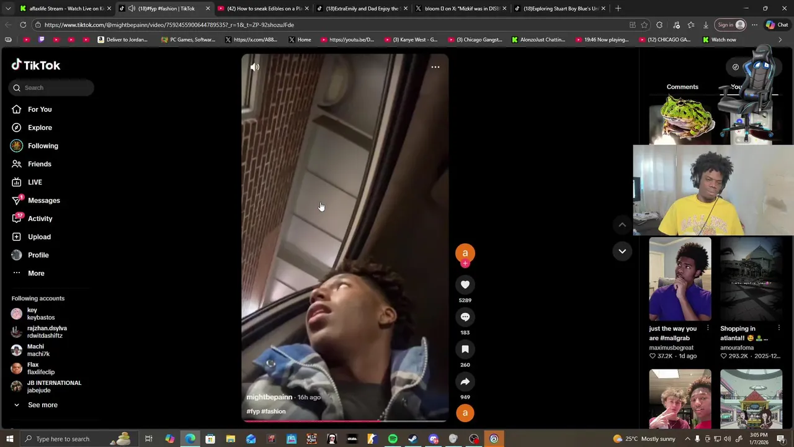Viewport: 794px width, 447px height.
Task: Open the amourafoma creator link
Action: [741, 348]
